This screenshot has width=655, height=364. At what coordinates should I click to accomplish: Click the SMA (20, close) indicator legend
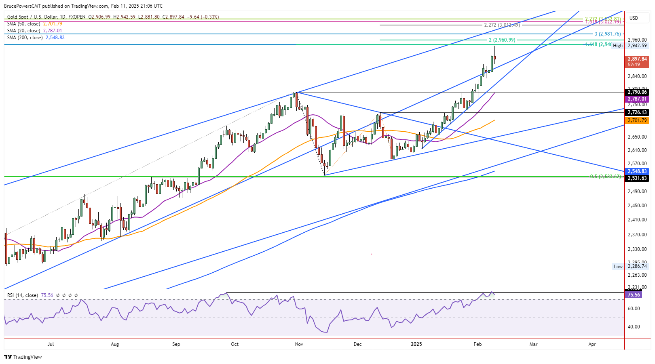(23, 31)
